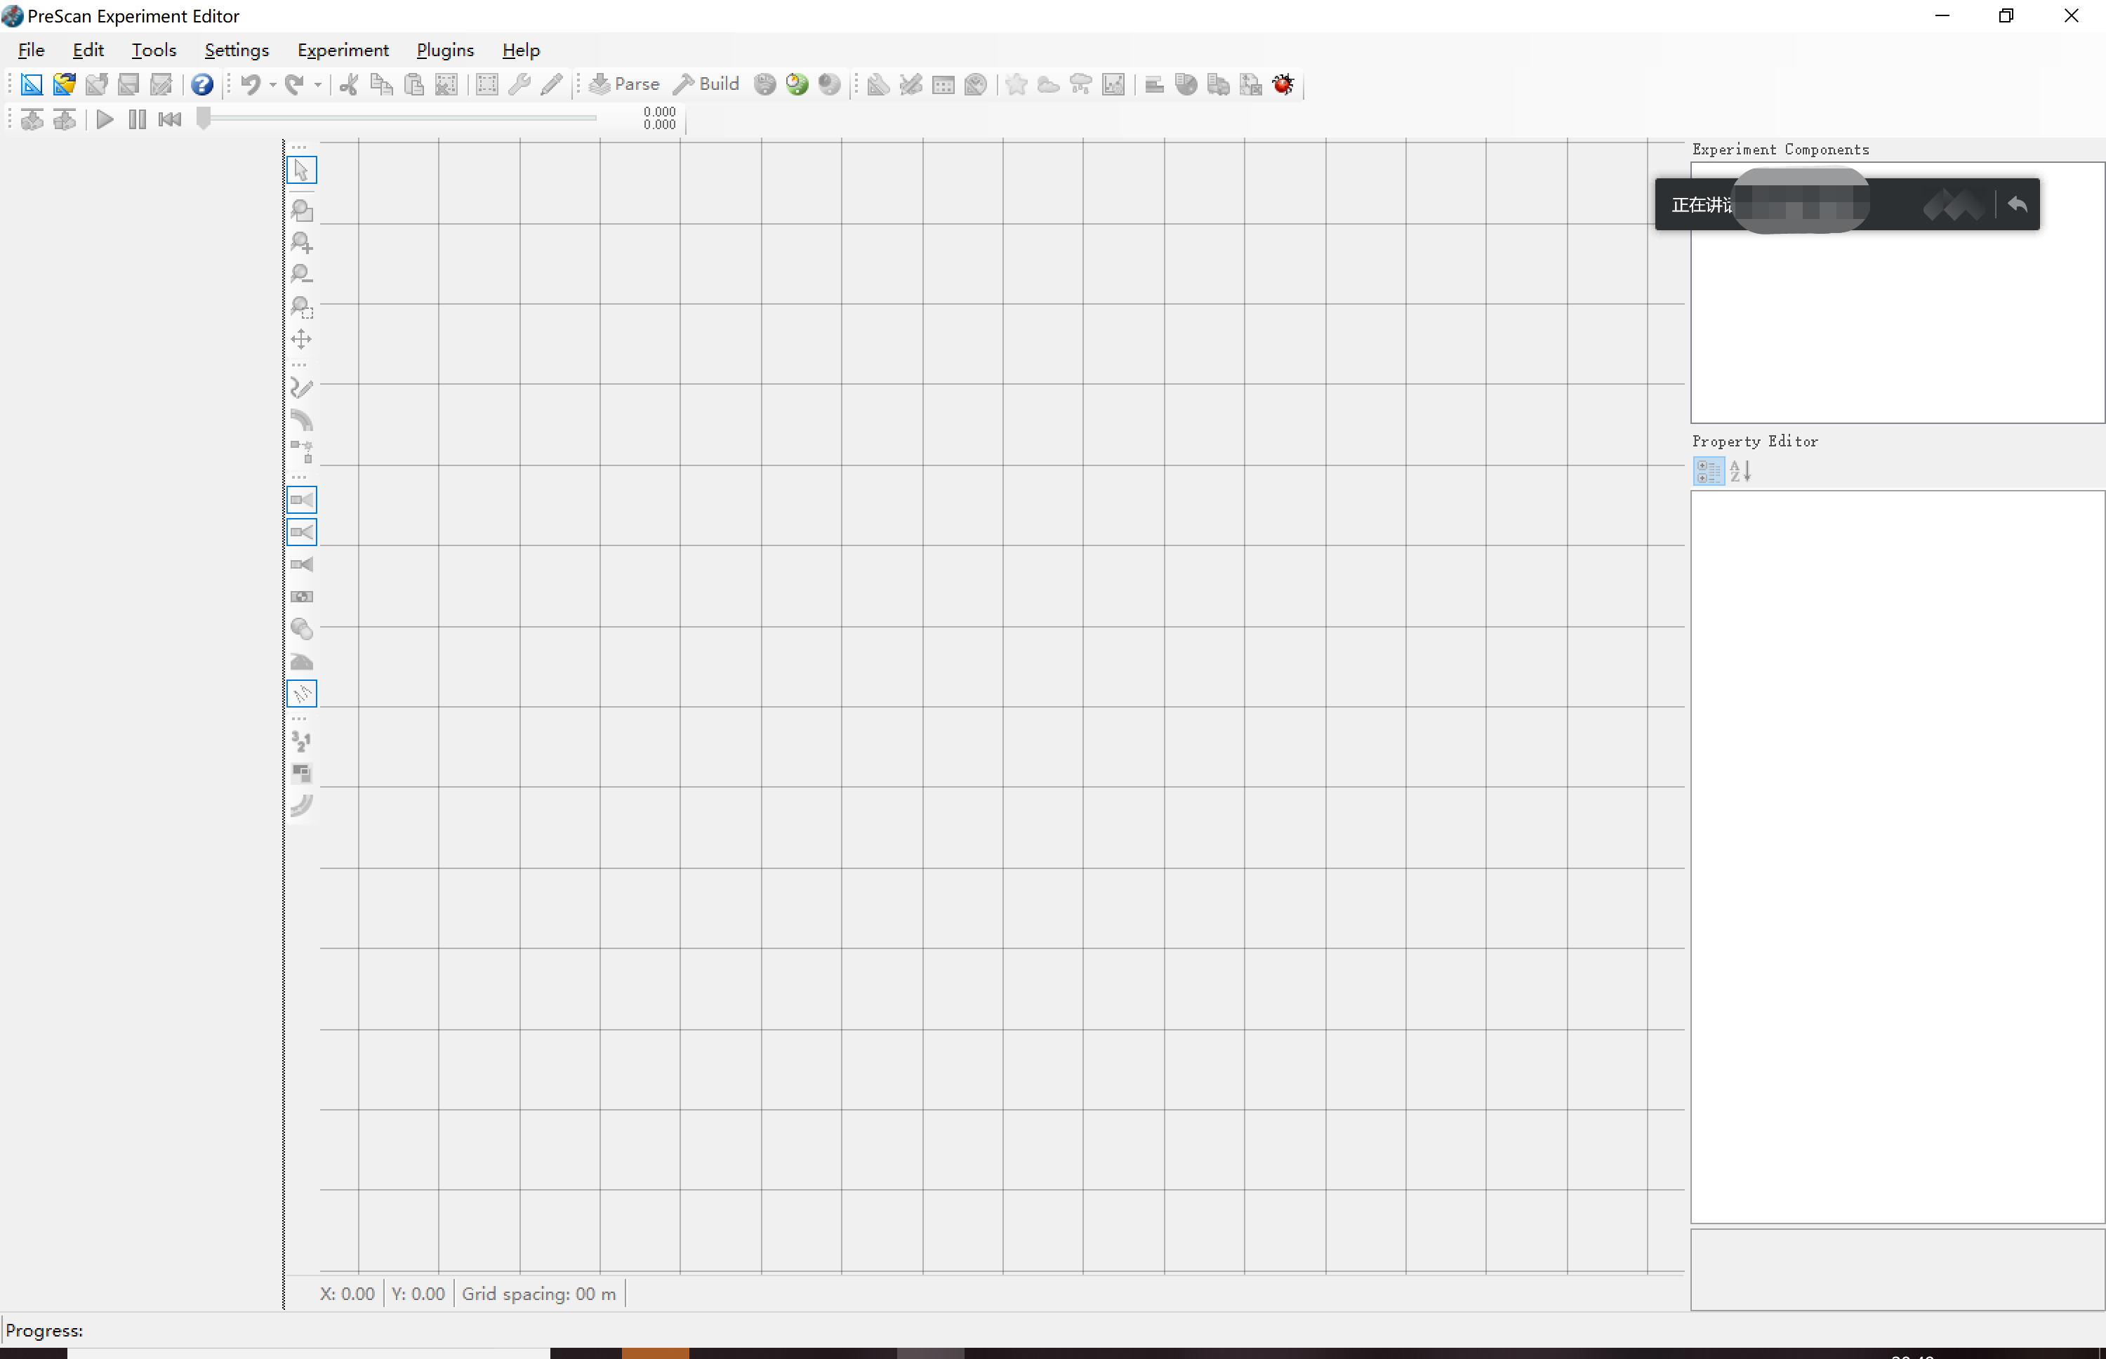Click the star icon in toolbar
Viewport: 2106px width, 1359px height.
tap(1016, 84)
